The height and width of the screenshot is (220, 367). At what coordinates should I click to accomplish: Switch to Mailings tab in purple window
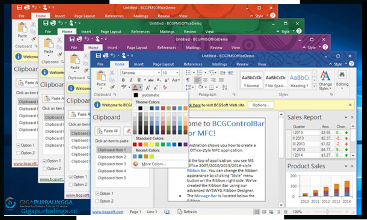[x=193, y=48]
